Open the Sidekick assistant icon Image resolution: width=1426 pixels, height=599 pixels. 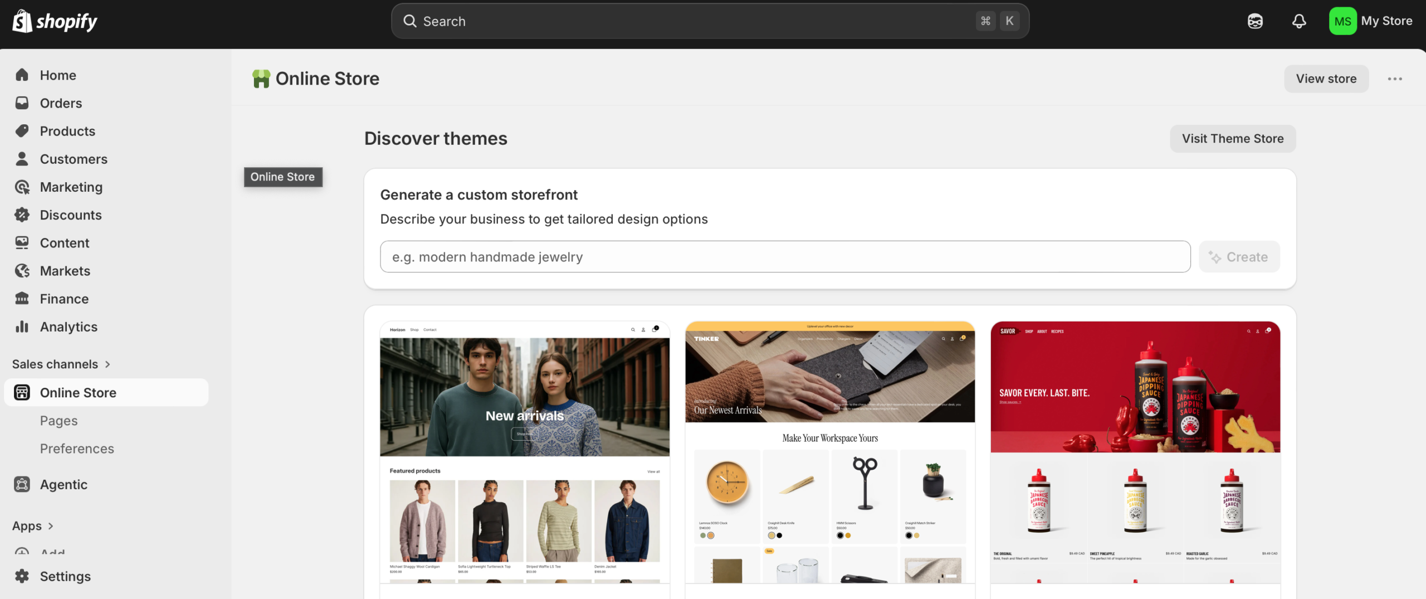[1255, 21]
